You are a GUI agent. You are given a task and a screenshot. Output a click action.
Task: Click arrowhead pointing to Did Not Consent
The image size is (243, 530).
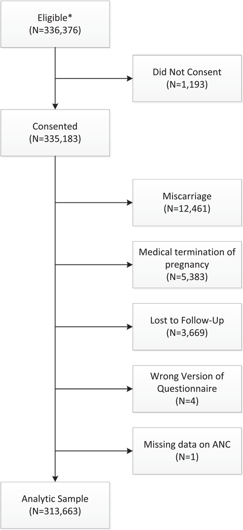pyautogui.click(x=130, y=78)
